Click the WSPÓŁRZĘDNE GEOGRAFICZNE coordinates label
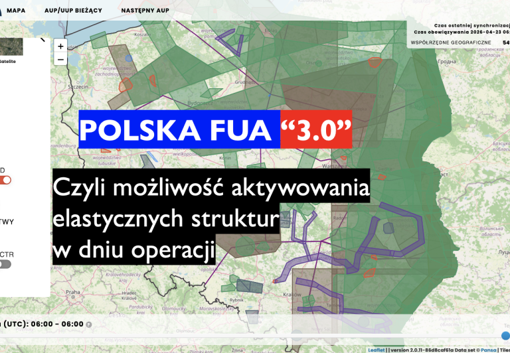The height and width of the screenshot is (353, 510). click(x=451, y=42)
